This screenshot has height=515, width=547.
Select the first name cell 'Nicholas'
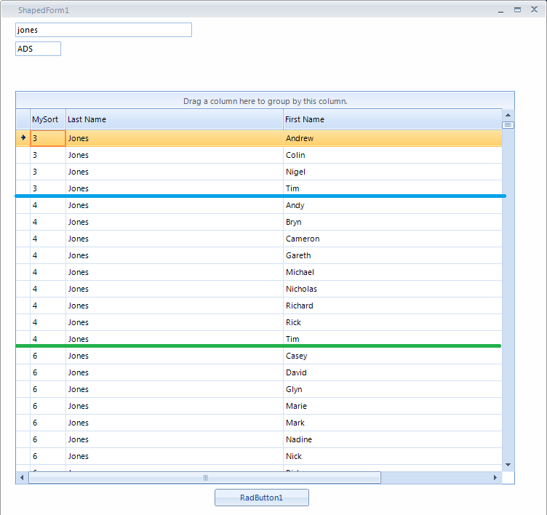(x=393, y=289)
